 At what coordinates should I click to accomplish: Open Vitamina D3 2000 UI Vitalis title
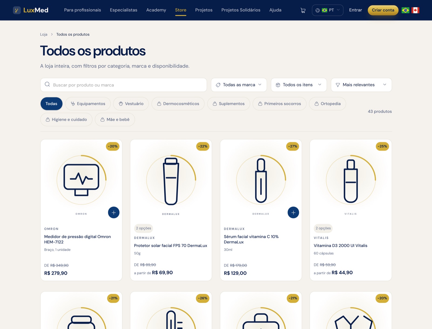(340, 246)
